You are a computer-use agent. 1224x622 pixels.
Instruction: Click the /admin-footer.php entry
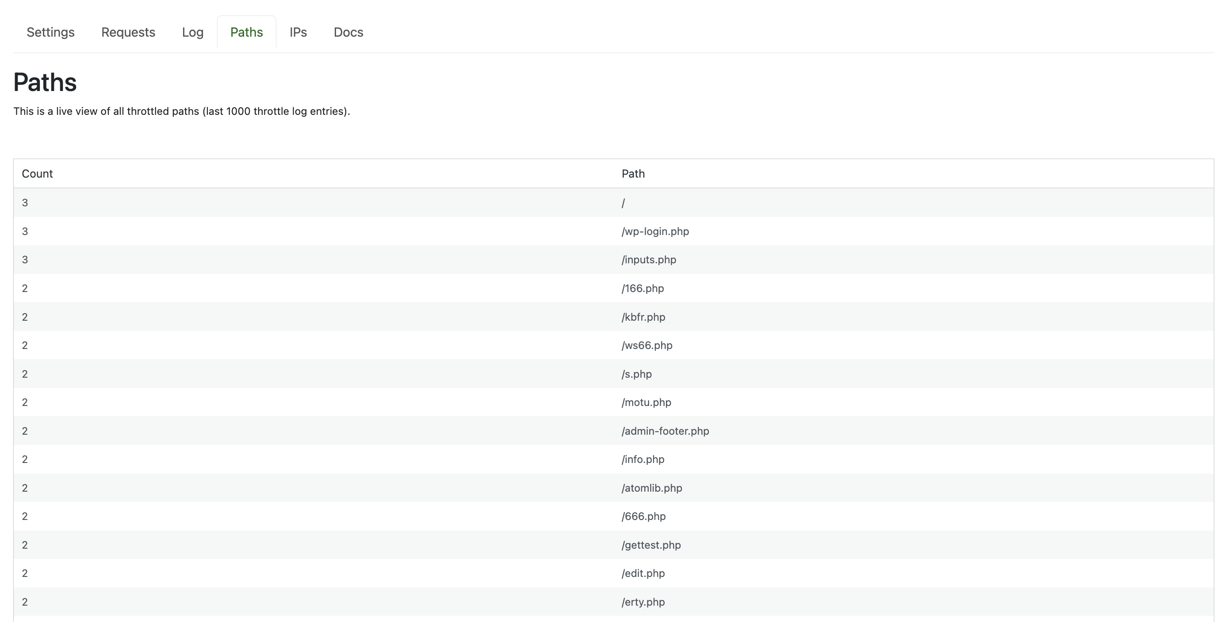(x=665, y=431)
